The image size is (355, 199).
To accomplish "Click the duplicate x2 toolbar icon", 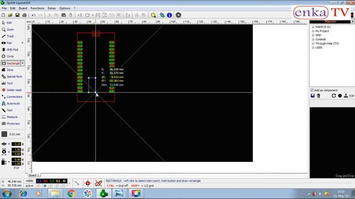I will pyautogui.click(x=79, y=15).
